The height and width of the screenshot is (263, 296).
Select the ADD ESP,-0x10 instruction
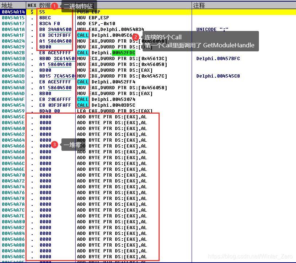[96, 24]
